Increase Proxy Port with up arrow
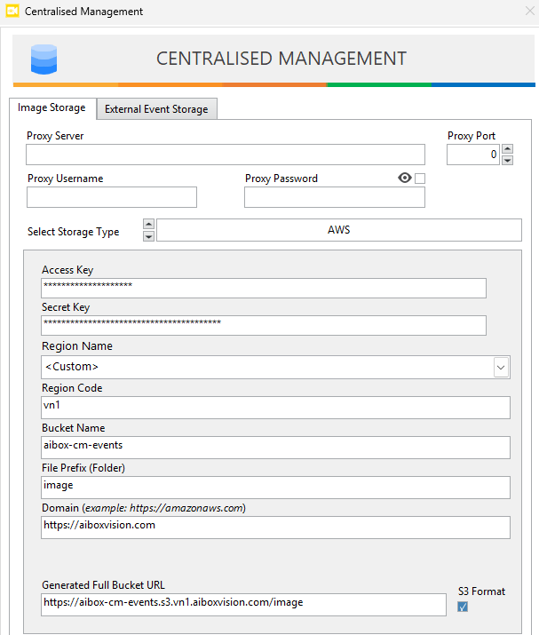Image resolution: width=539 pixels, height=635 pixels. (x=507, y=149)
